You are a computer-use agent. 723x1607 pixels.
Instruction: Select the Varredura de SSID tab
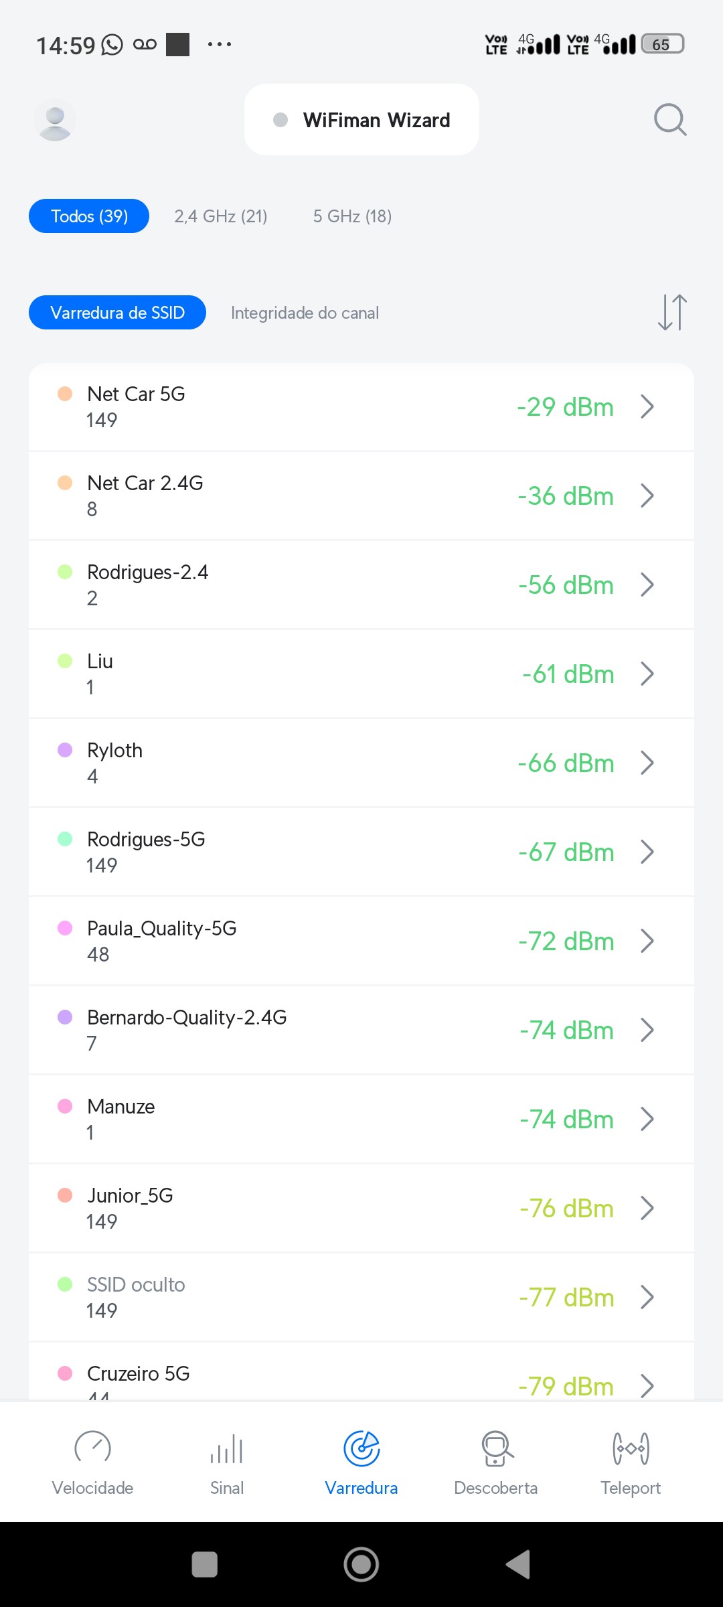point(117,313)
